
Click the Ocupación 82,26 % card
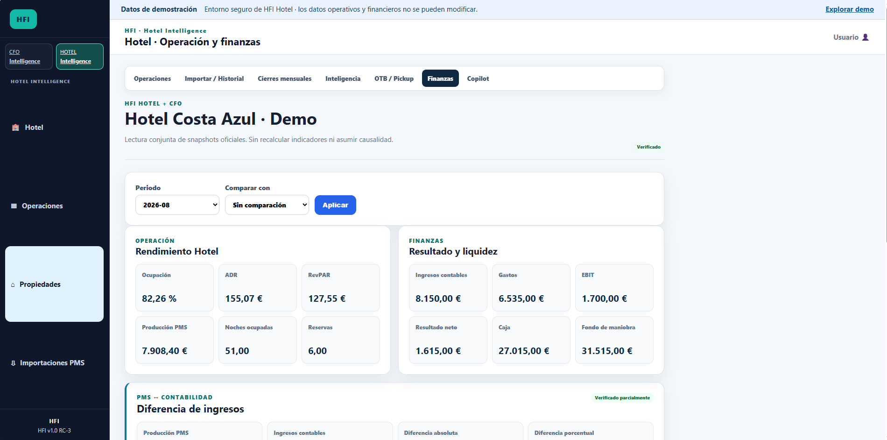click(175, 288)
